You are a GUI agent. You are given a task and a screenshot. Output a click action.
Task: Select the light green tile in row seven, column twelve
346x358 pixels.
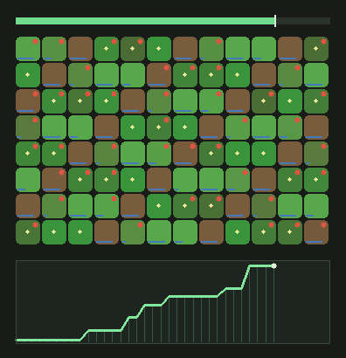click(x=316, y=206)
